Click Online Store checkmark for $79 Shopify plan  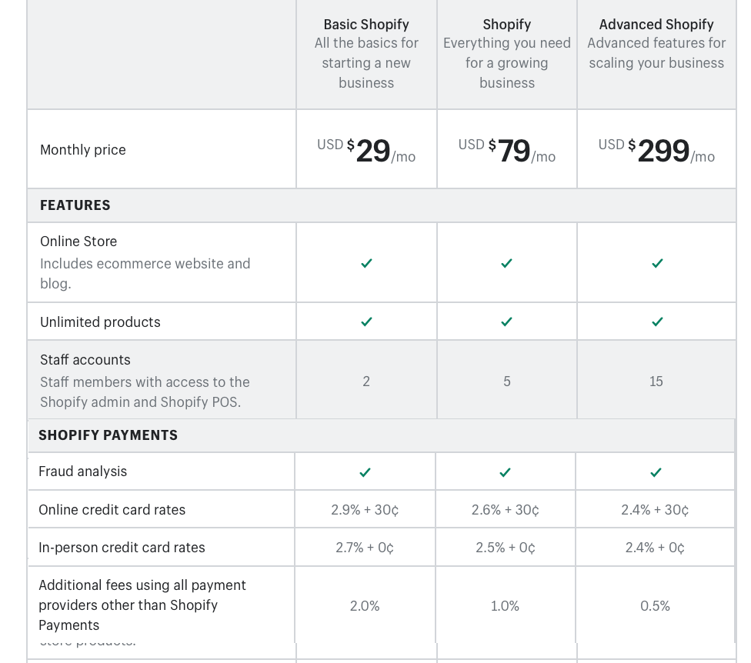click(506, 263)
